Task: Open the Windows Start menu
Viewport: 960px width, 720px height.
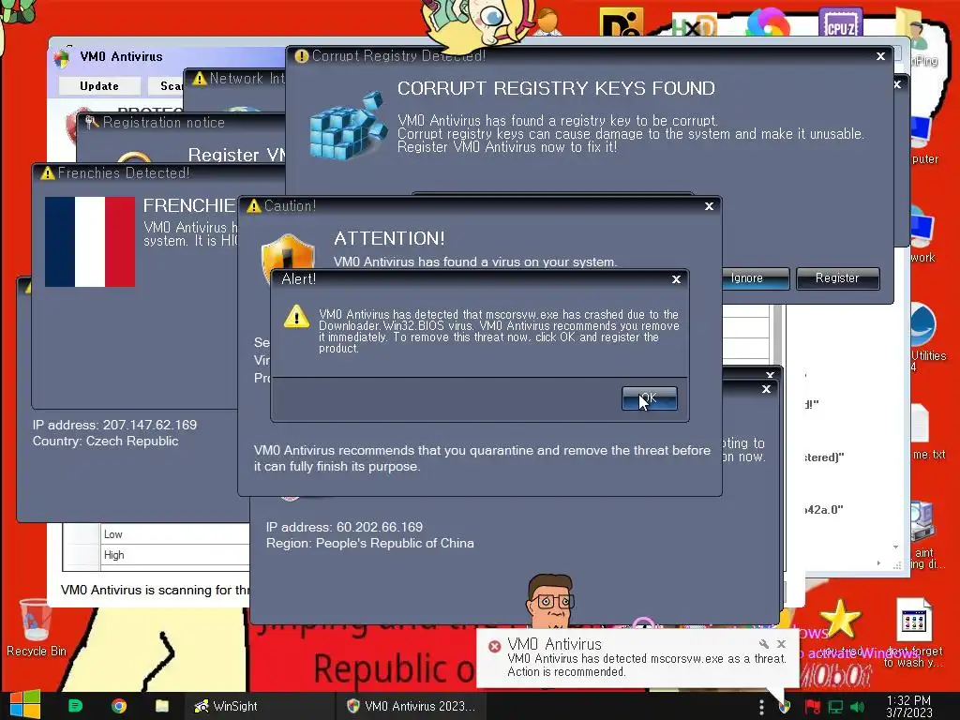Action: [25, 705]
